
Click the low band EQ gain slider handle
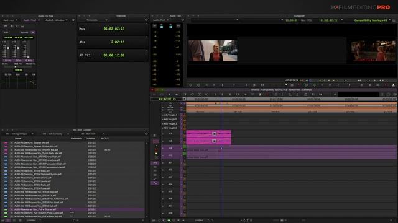(x=8, y=48)
